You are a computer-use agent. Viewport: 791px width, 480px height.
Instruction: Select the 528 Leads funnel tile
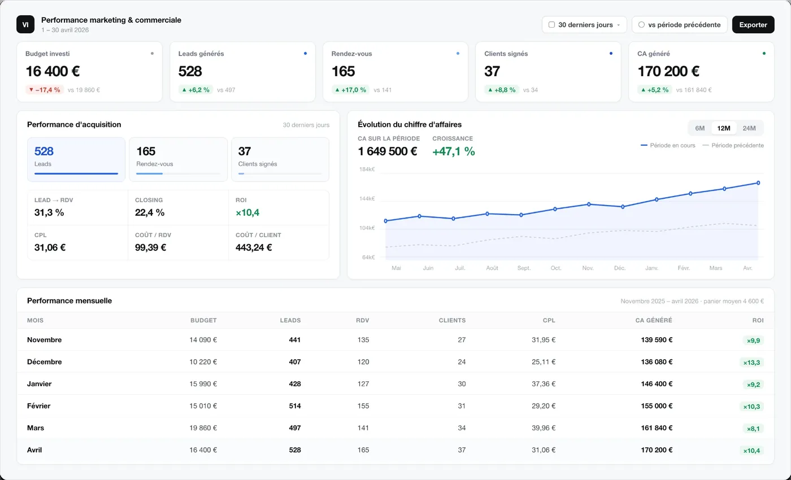[76, 159]
